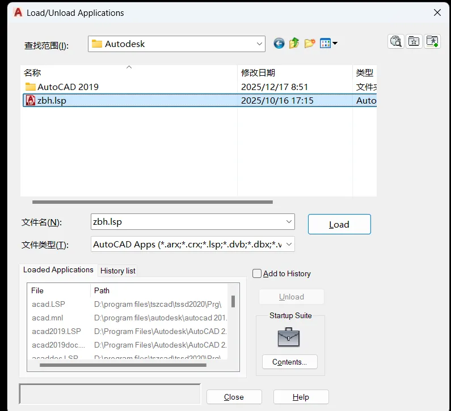Screen dimensions: 451x411
Task: Click the Startup Suite briefcase icon
Action: pos(289,337)
